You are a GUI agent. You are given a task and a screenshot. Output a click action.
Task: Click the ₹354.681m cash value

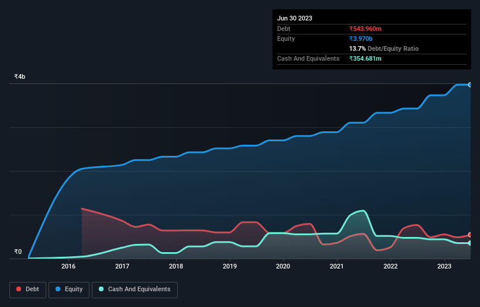tap(365, 58)
